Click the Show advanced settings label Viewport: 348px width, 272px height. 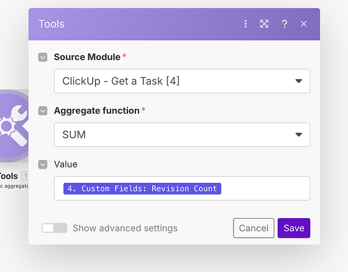(125, 228)
